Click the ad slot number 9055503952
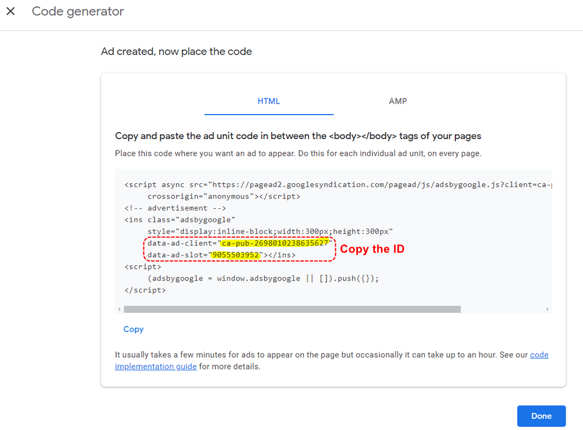The image size is (583, 430). [x=236, y=255]
